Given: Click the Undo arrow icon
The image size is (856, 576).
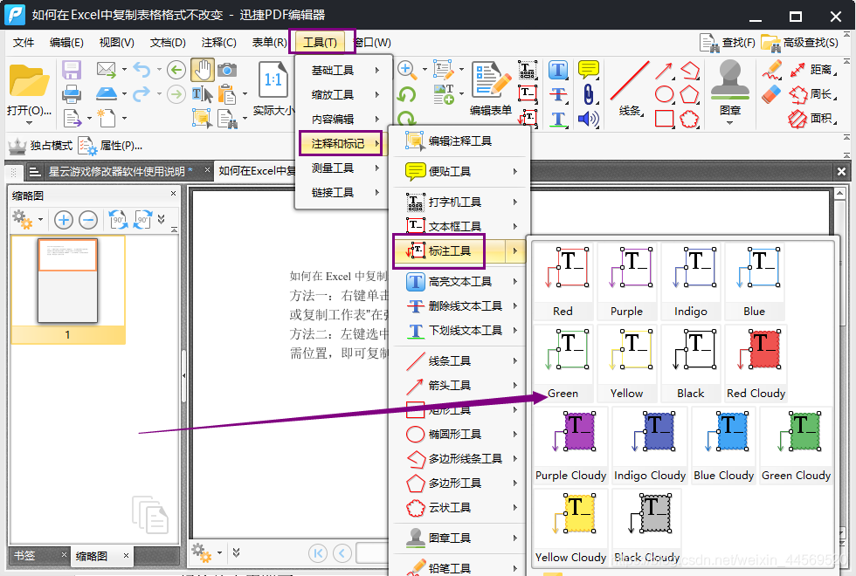Looking at the screenshot, I should (x=142, y=70).
